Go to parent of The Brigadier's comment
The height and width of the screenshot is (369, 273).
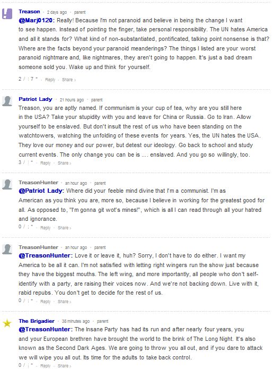click(103, 321)
